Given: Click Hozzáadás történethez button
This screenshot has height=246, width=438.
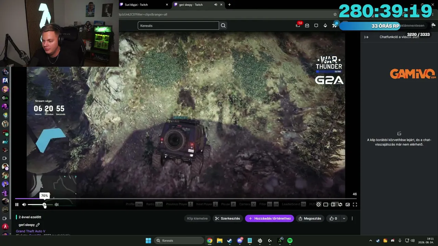Looking at the screenshot, I should click(270, 218).
